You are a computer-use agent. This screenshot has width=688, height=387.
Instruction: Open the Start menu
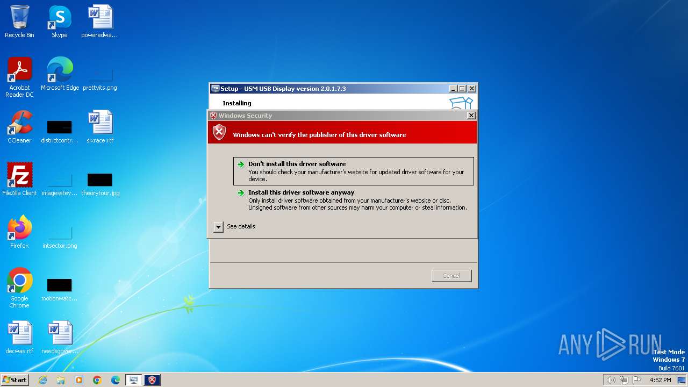(15, 380)
